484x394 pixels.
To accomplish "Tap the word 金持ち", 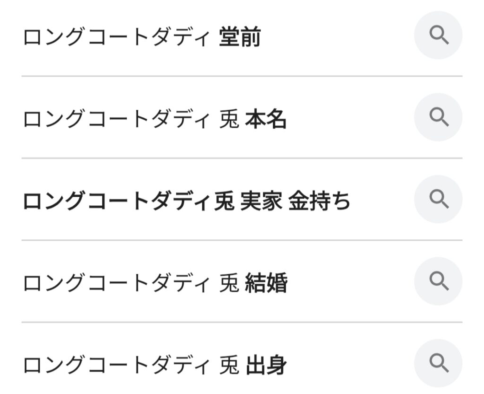I will click(320, 202).
